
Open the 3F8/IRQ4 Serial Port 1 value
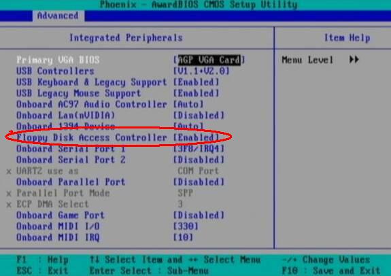199,149
